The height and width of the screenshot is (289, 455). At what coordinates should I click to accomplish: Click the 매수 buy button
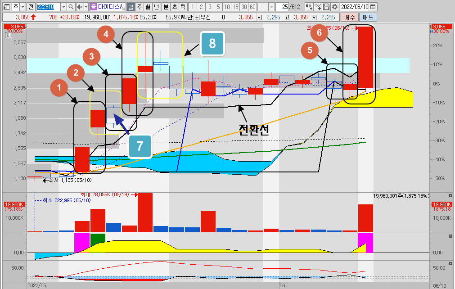350,17
